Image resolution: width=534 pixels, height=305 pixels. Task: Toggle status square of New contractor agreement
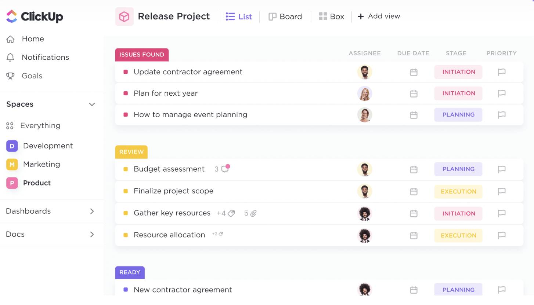[126, 290]
